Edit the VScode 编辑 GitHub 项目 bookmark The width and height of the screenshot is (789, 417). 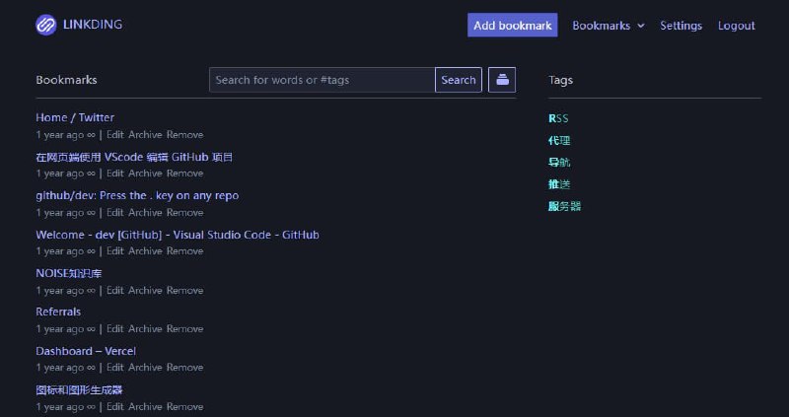(114, 174)
